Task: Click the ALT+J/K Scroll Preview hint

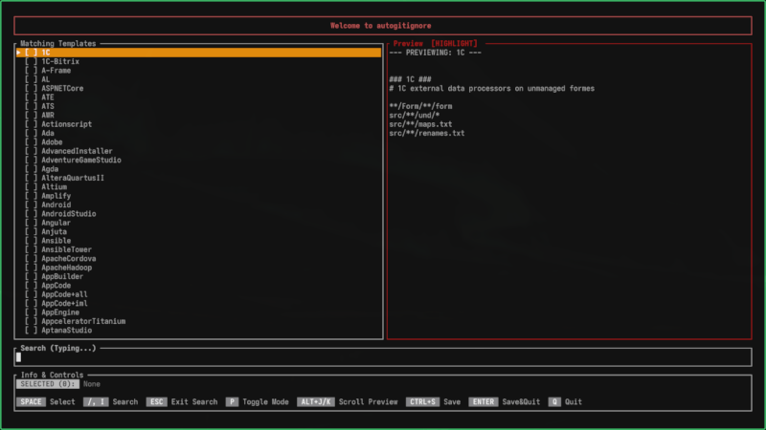Action: pos(348,401)
